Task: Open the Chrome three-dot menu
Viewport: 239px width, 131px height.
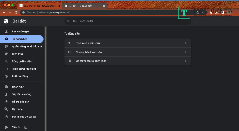Action: pyautogui.click(x=235, y=13)
